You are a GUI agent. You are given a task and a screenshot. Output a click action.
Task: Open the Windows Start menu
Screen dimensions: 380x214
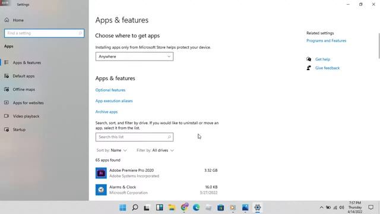(x=123, y=207)
